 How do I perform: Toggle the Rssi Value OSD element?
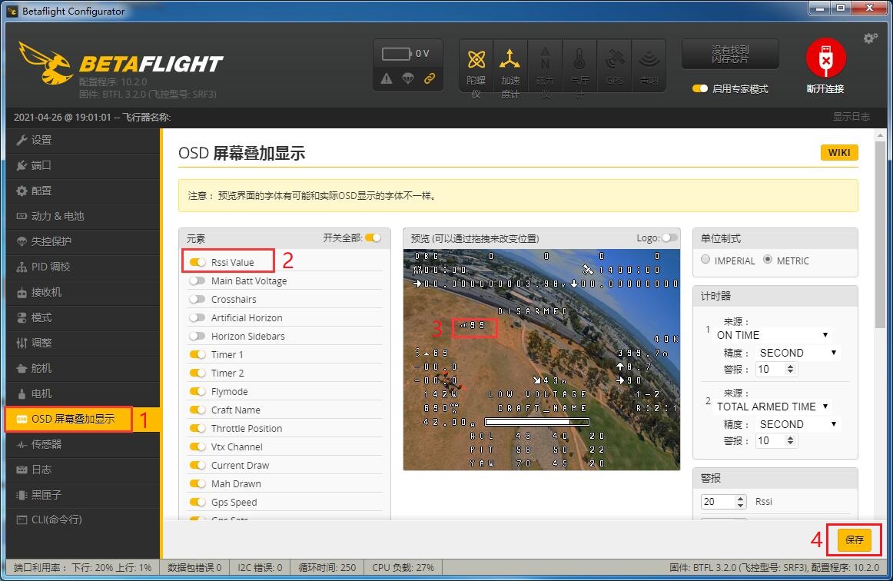pos(198,262)
